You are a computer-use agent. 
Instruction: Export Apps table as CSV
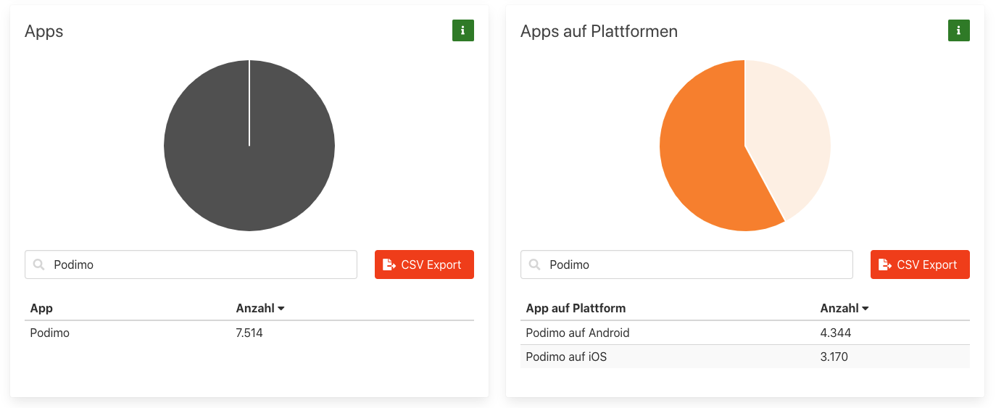(424, 265)
